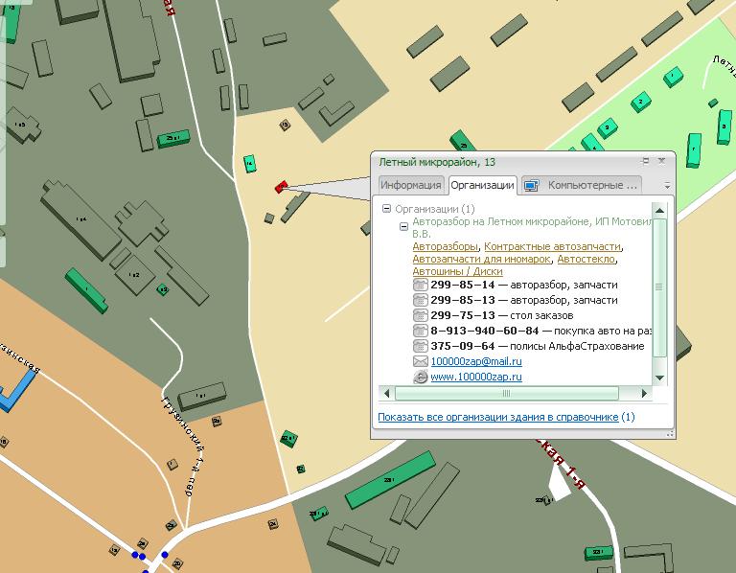Click the computer icon on the third tab
The height and width of the screenshot is (573, 736).
click(x=532, y=185)
